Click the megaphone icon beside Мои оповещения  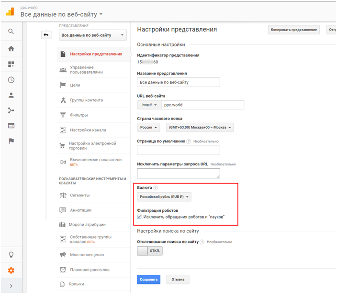coord(63,254)
